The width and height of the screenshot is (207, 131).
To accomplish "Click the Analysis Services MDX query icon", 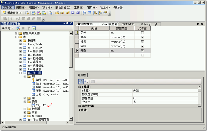I will point(34,13).
